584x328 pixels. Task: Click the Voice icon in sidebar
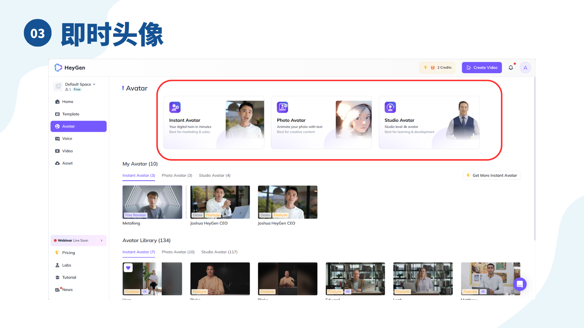[57, 139]
